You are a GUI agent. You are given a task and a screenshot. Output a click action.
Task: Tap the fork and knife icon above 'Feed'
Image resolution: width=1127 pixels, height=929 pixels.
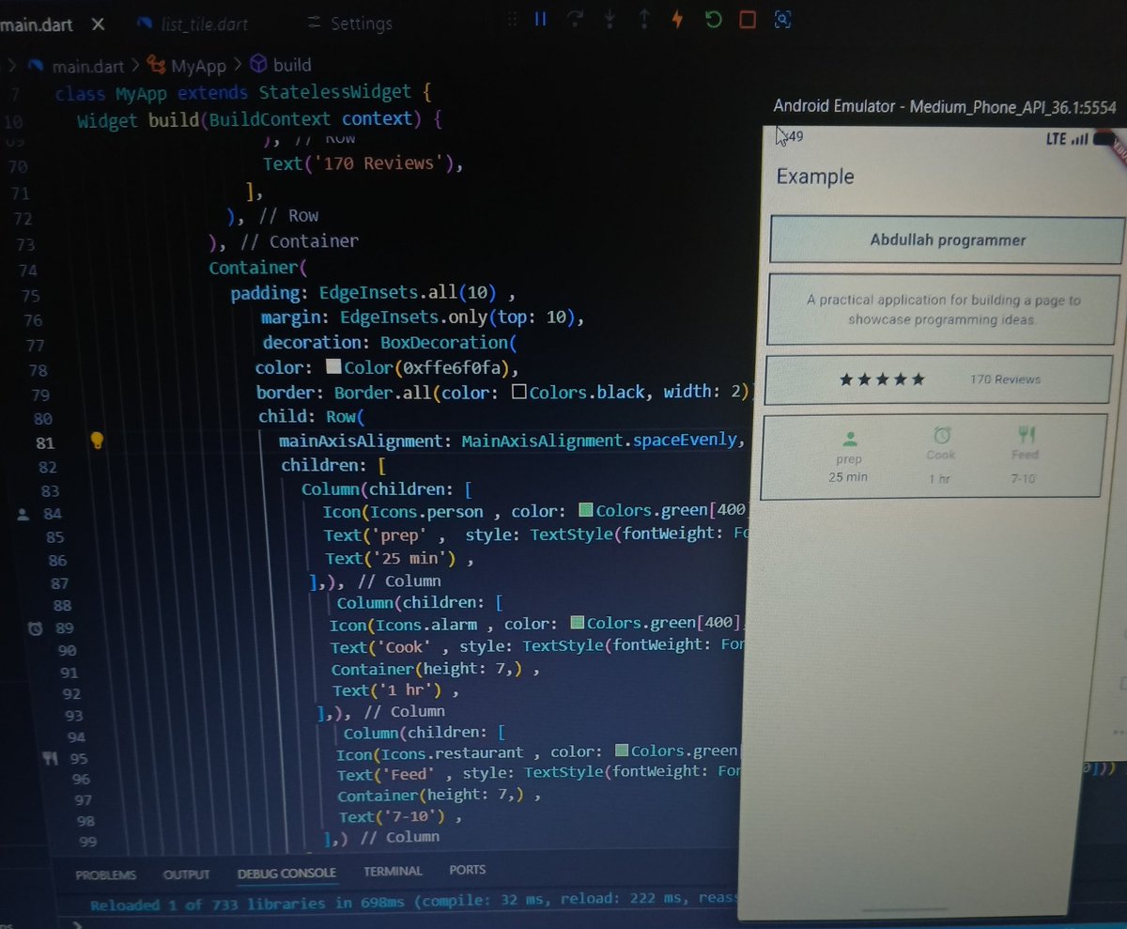pos(1026,435)
